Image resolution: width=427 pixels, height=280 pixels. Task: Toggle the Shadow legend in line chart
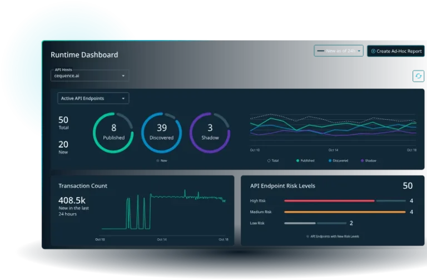[369, 160]
